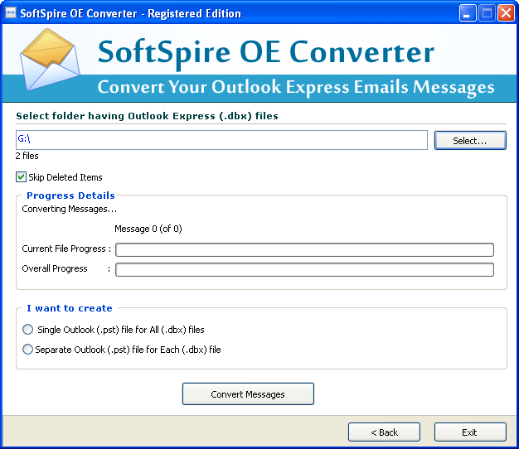Click the '2 files' count text
Image resolution: width=519 pixels, height=449 pixels.
(x=27, y=156)
